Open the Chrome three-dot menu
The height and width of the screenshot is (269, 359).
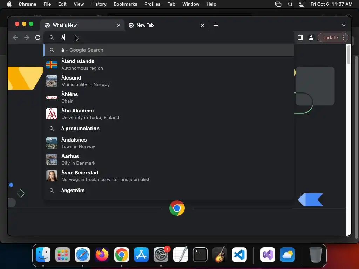[x=344, y=37]
